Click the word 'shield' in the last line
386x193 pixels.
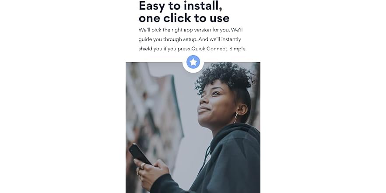pos(145,49)
